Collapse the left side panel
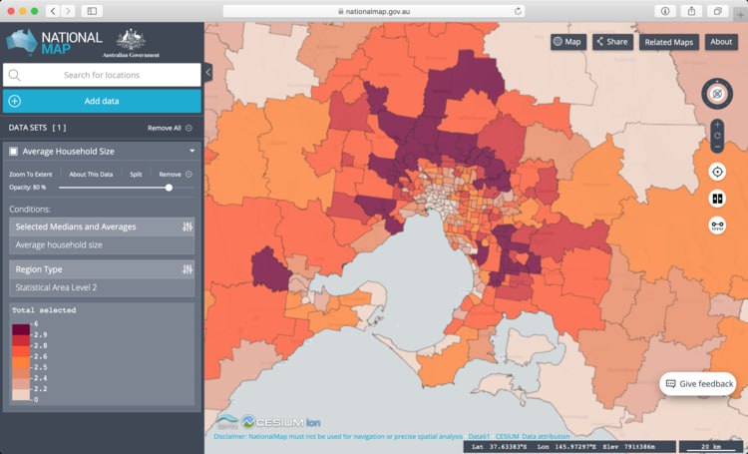The image size is (748, 454). pos(208,73)
